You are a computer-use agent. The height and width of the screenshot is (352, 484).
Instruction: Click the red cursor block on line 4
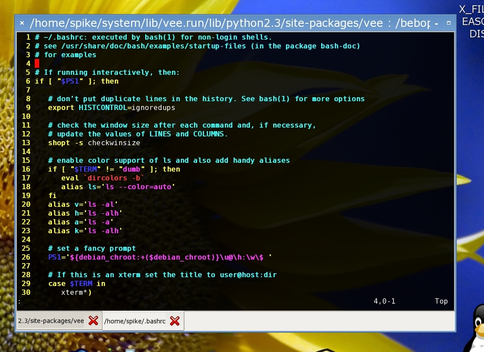[37, 63]
